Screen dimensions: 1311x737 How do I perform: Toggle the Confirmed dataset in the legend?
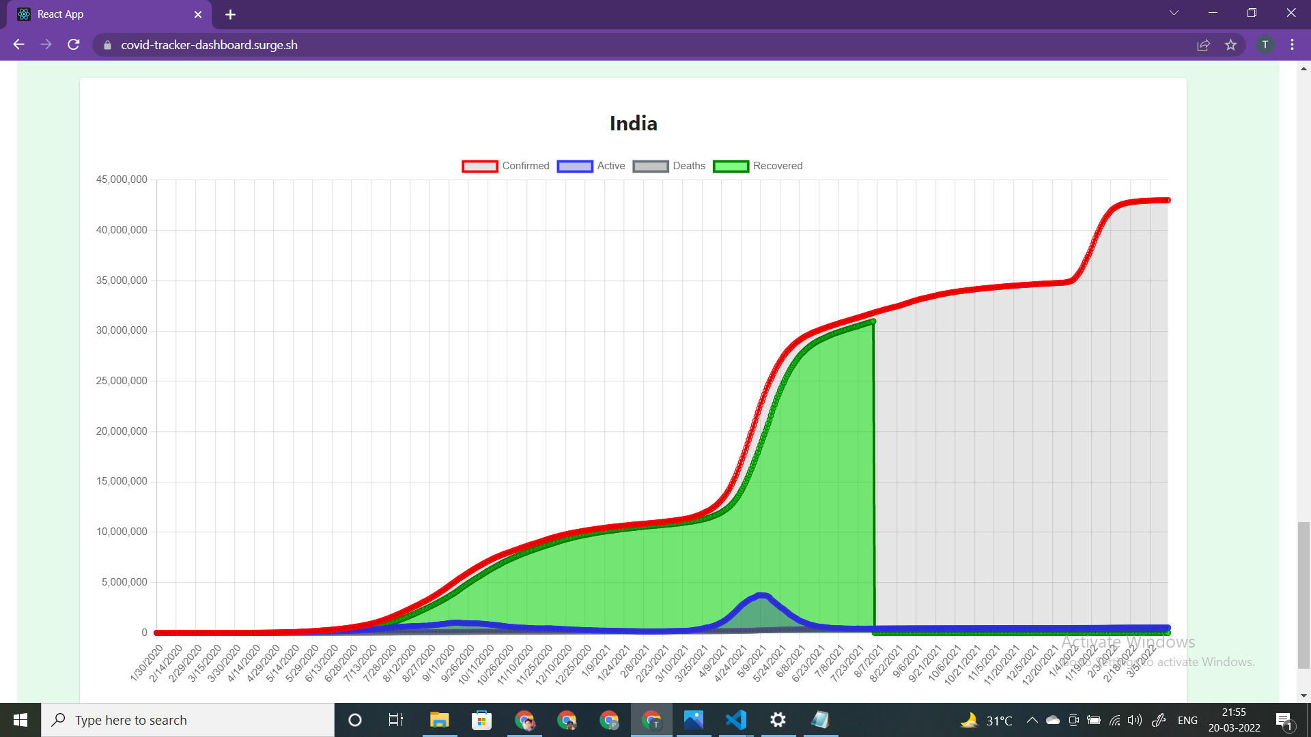pos(526,166)
